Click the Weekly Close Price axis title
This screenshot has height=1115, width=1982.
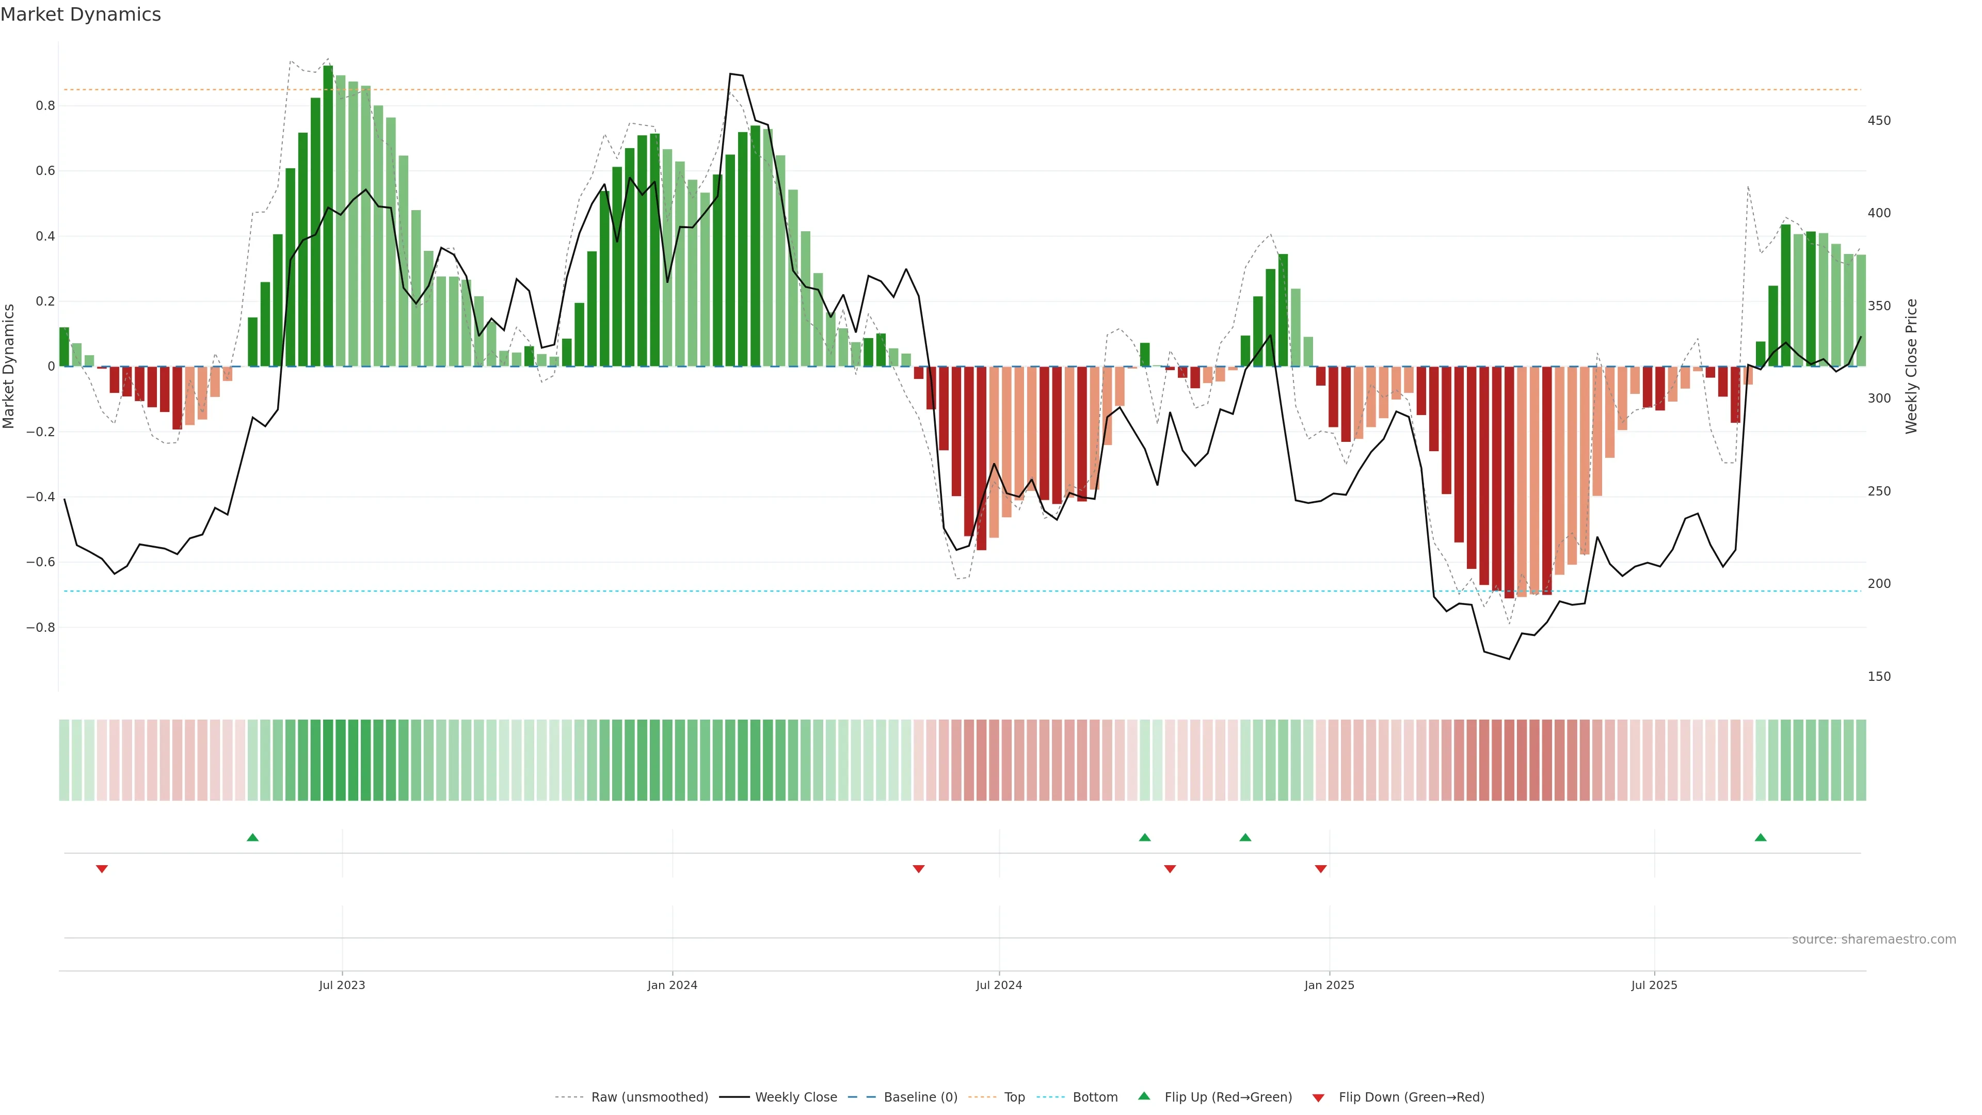coord(1911,367)
